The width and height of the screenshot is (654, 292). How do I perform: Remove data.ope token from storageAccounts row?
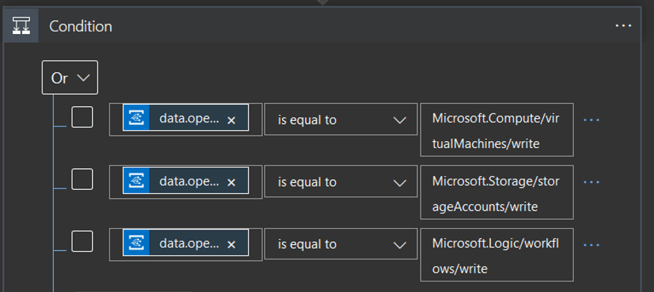click(x=231, y=182)
